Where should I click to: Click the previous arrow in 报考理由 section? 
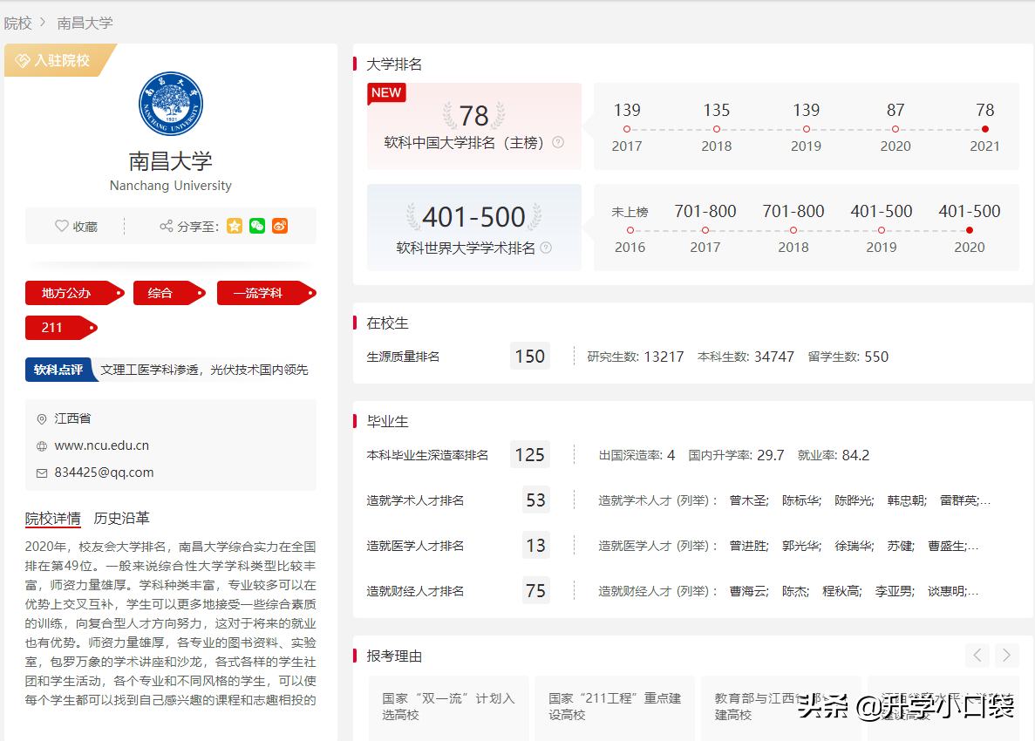[x=977, y=655]
